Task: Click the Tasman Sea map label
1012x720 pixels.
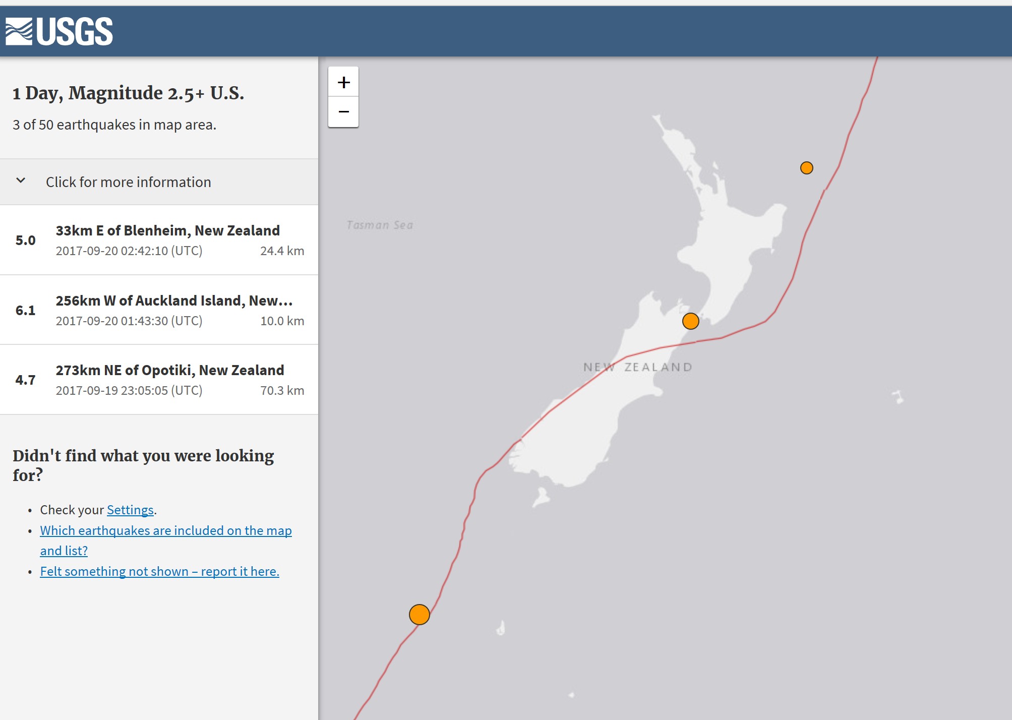Action: click(x=380, y=225)
